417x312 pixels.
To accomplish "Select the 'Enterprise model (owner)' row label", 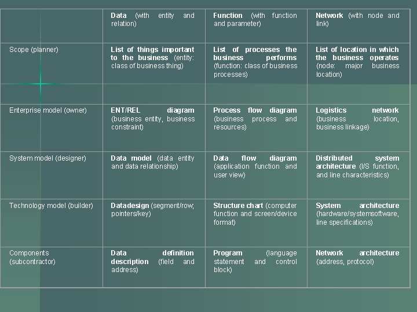I will click(x=47, y=110).
